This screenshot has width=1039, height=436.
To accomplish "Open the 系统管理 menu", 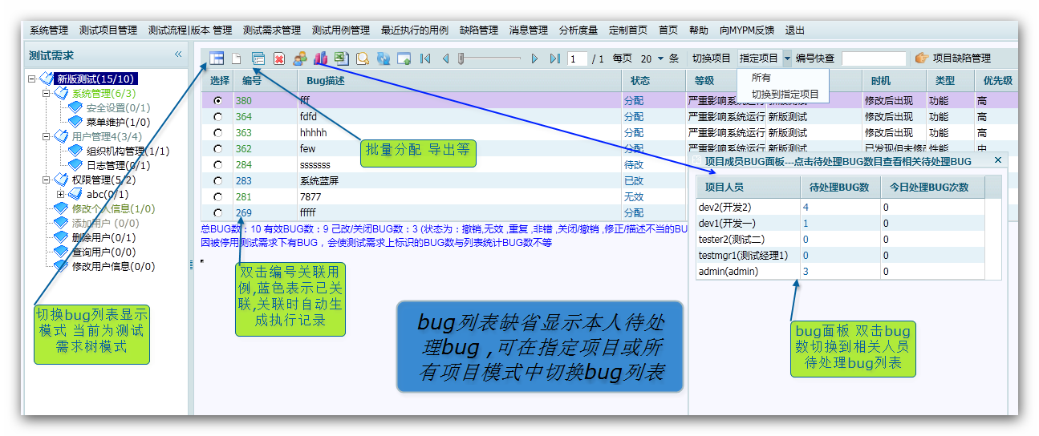I will 49,30.
